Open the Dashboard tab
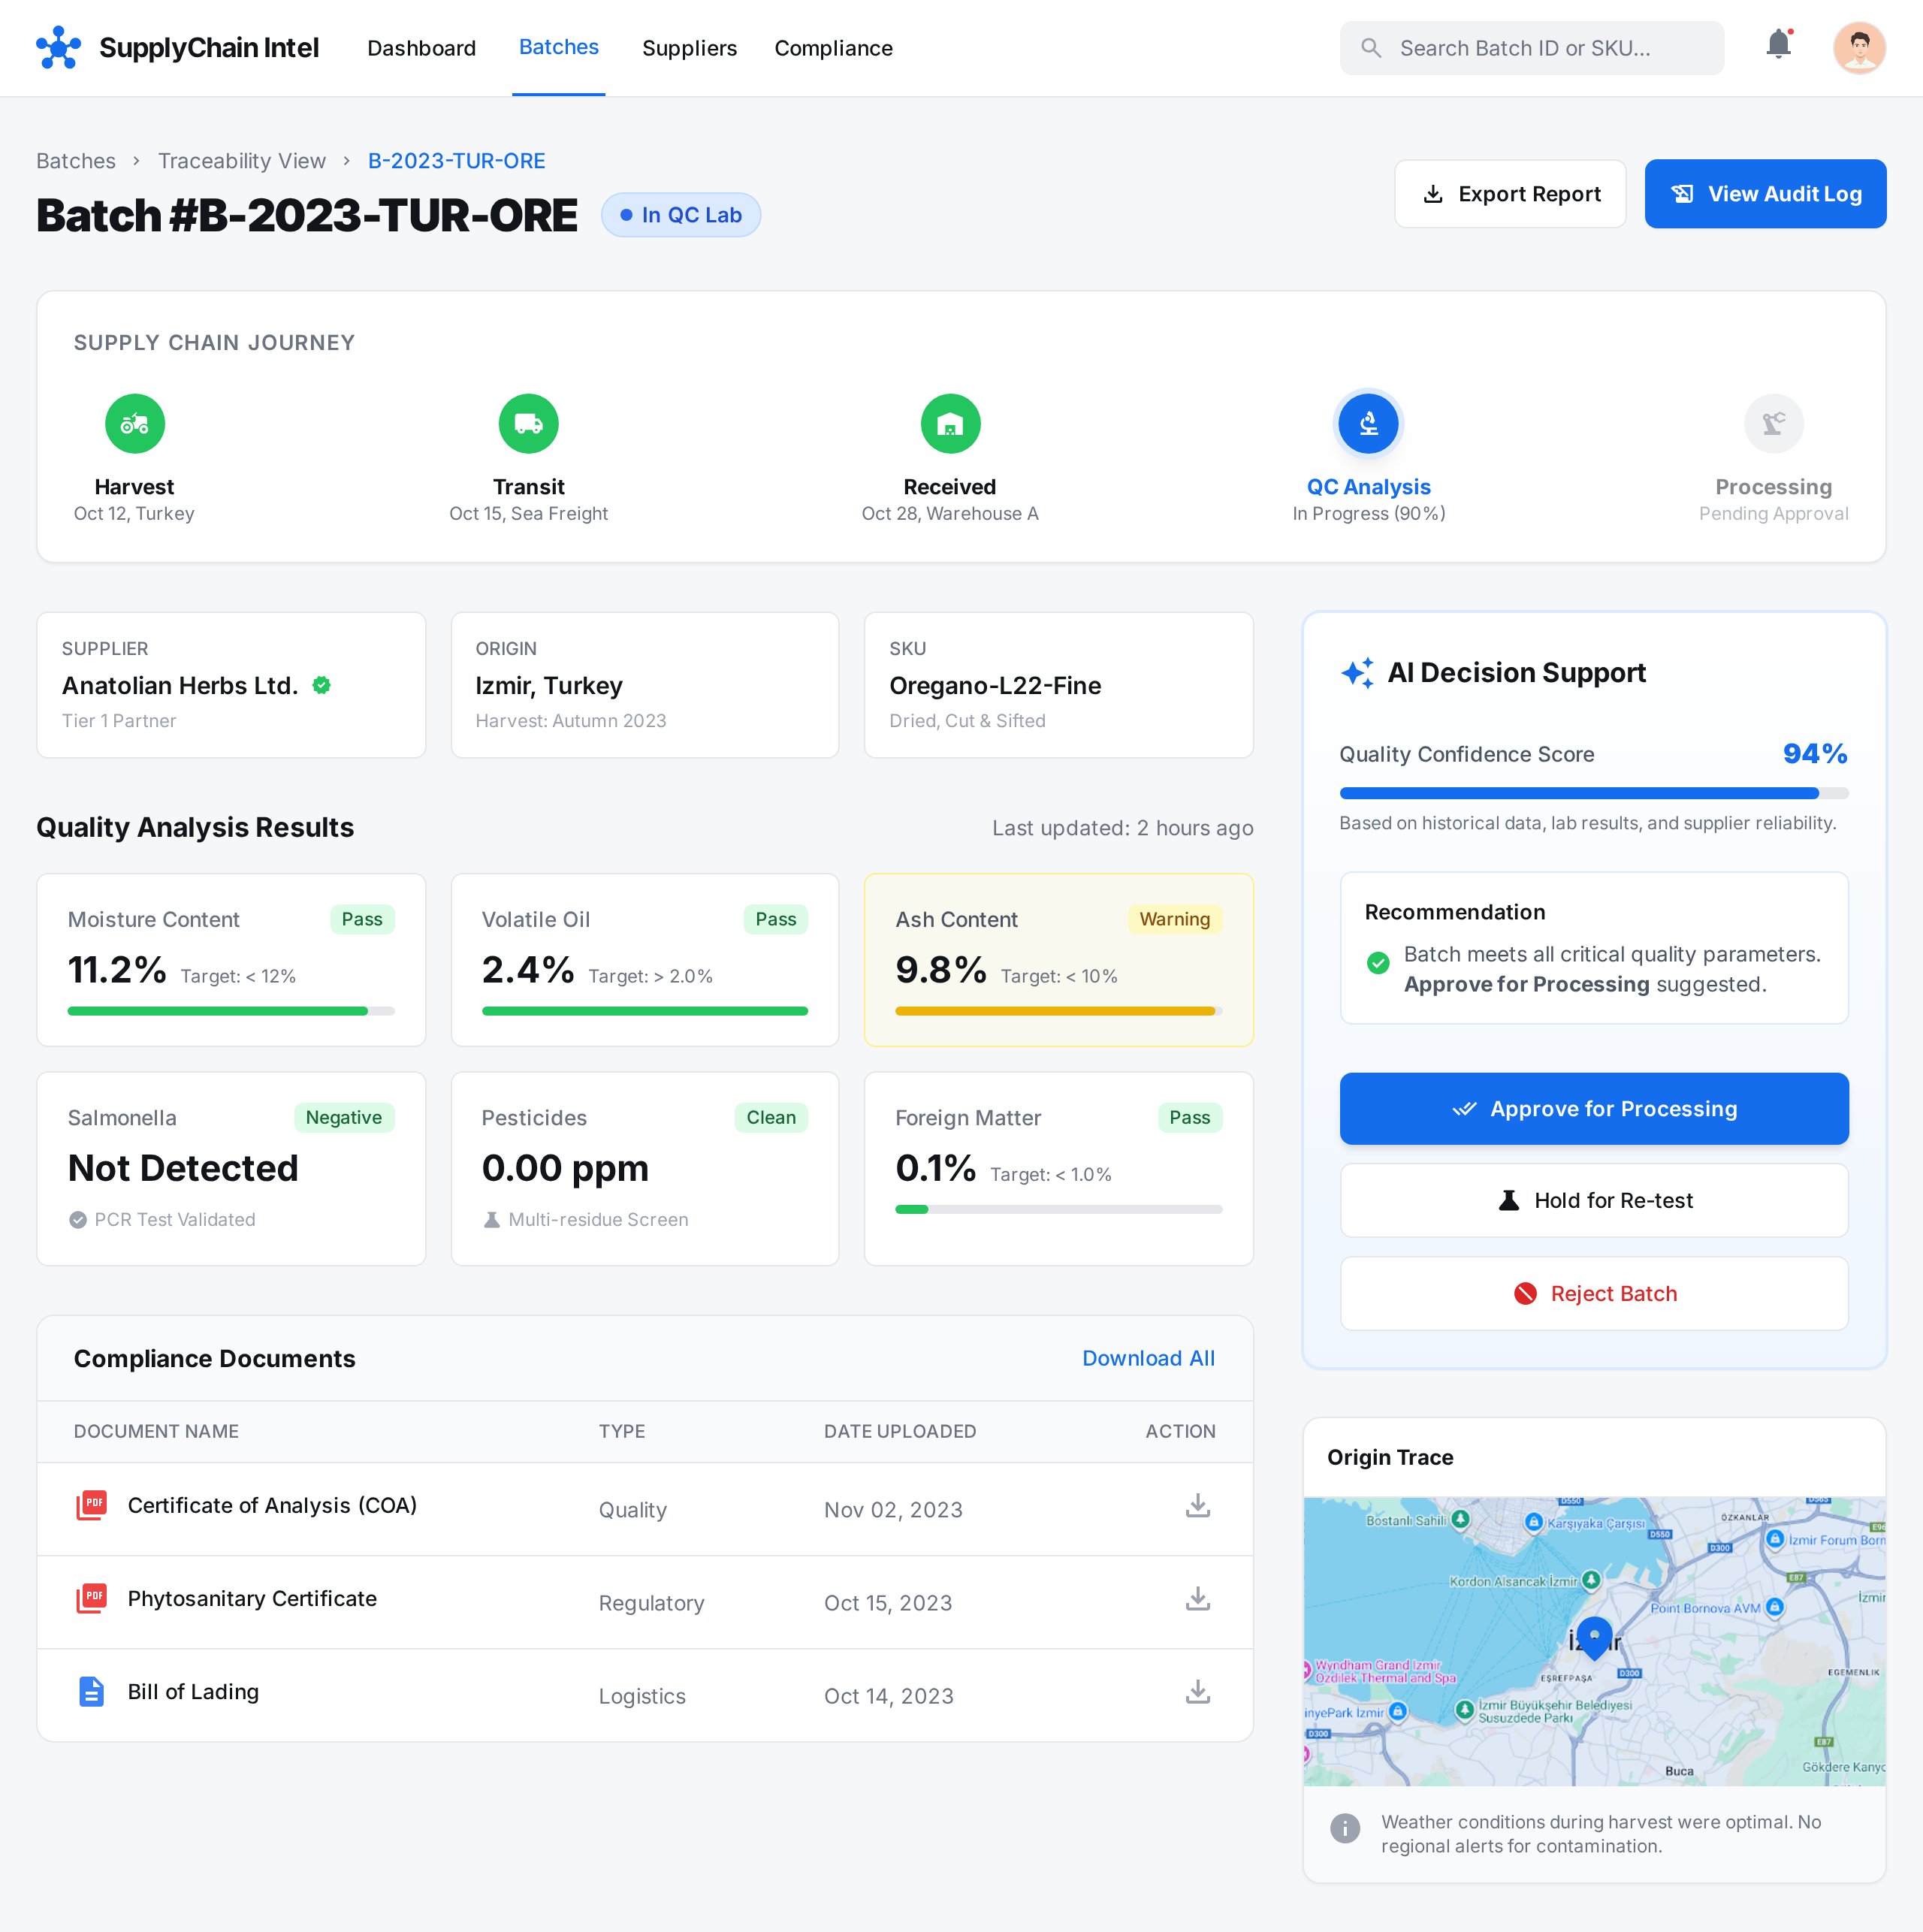This screenshot has height=1932, width=1923. click(421, 48)
